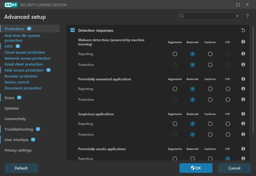Show info for Malware detections Protection row

coord(243,64)
